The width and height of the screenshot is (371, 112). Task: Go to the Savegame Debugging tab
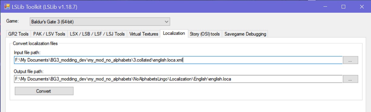point(245,34)
